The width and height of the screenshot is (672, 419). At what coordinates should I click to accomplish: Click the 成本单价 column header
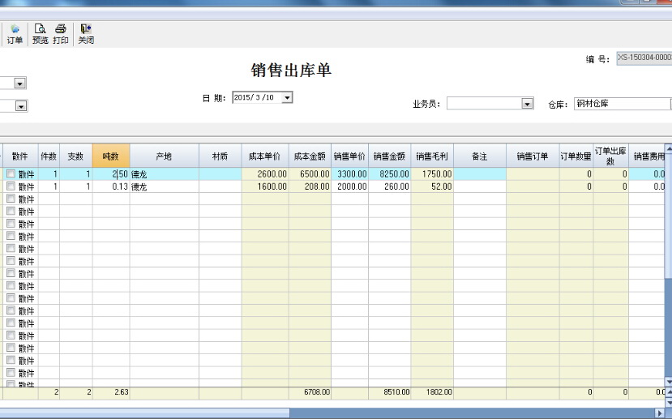[x=265, y=156]
